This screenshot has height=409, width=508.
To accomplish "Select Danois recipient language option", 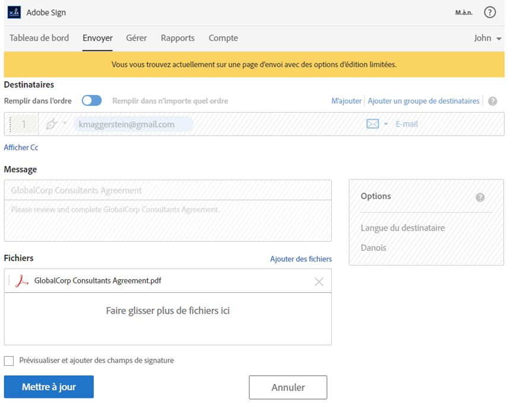I will (373, 248).
